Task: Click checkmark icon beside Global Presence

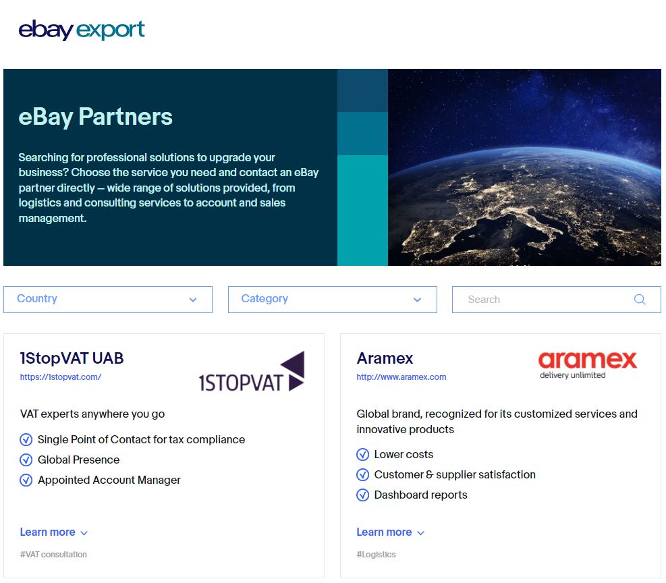Action: click(26, 460)
